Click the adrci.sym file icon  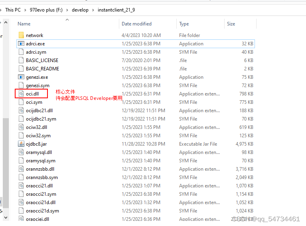pos(21,52)
